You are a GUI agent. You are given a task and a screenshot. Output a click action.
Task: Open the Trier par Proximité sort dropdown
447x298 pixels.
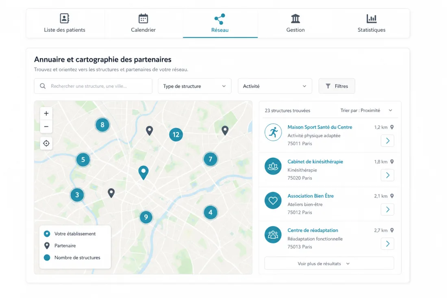[366, 111]
